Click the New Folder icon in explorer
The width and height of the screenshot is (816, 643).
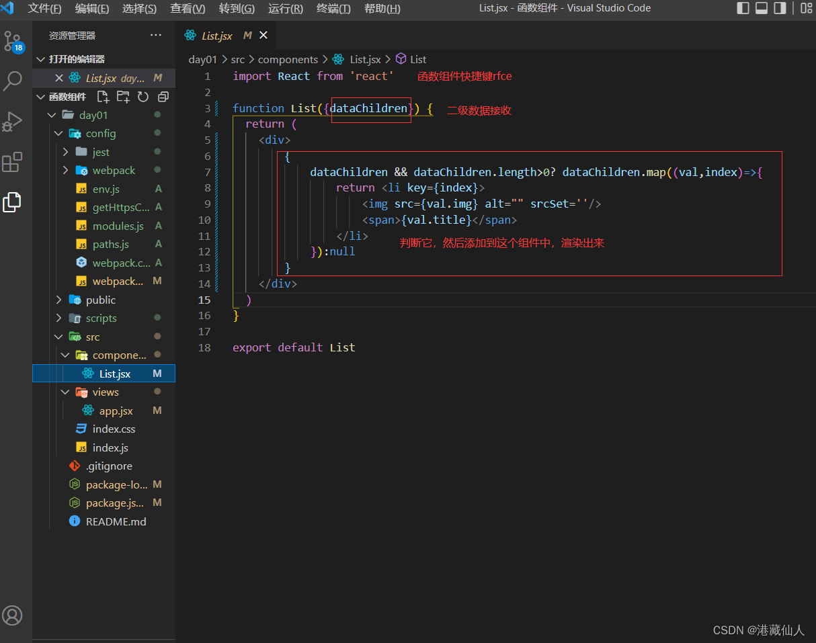(123, 97)
